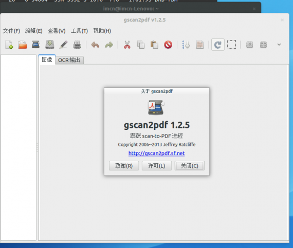Switch to the OCR 输出 tab
The width and height of the screenshot is (293, 248).
(x=69, y=60)
